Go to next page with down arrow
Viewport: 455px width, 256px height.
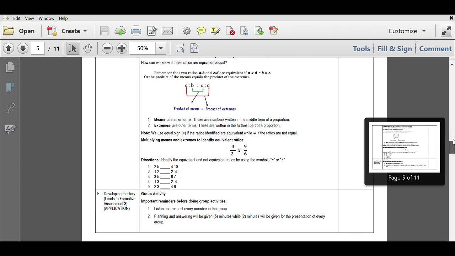pyautogui.click(x=23, y=48)
